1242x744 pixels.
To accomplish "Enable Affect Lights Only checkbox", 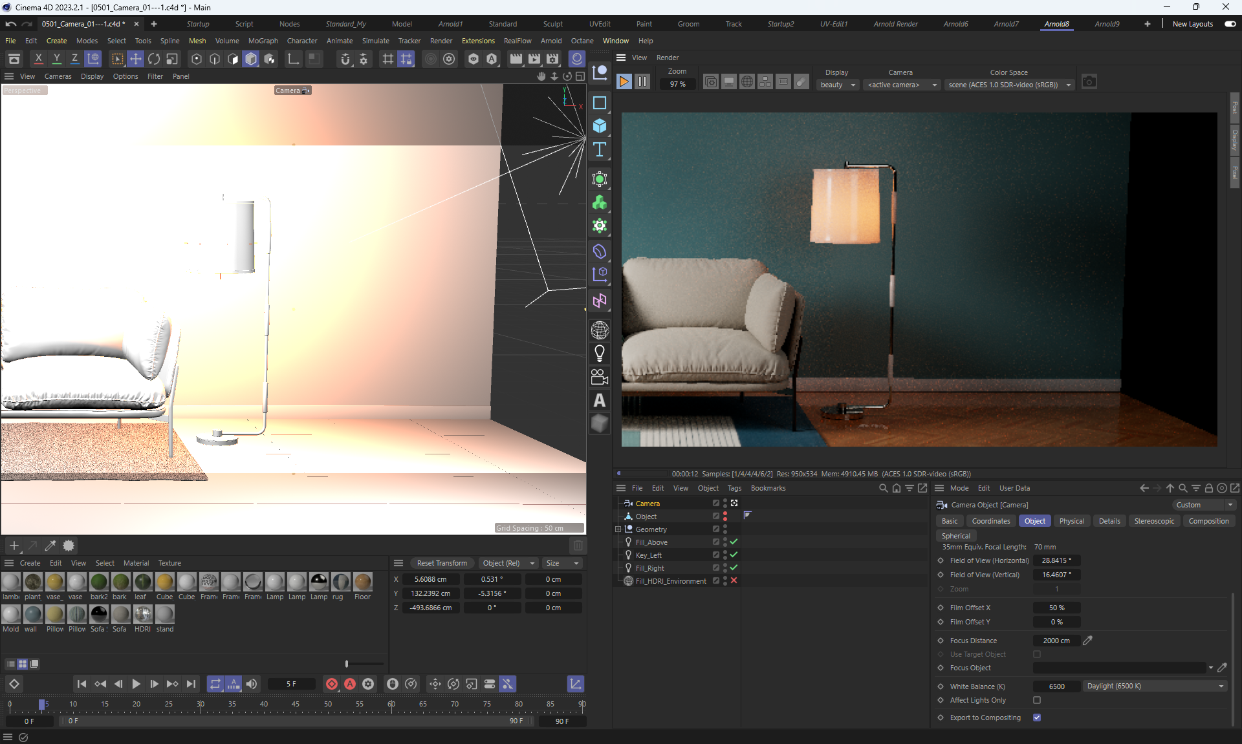I will (x=1037, y=700).
